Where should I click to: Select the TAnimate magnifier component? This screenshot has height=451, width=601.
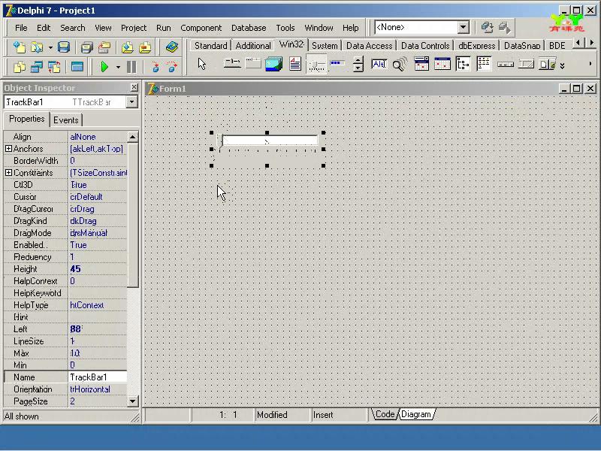coord(400,64)
